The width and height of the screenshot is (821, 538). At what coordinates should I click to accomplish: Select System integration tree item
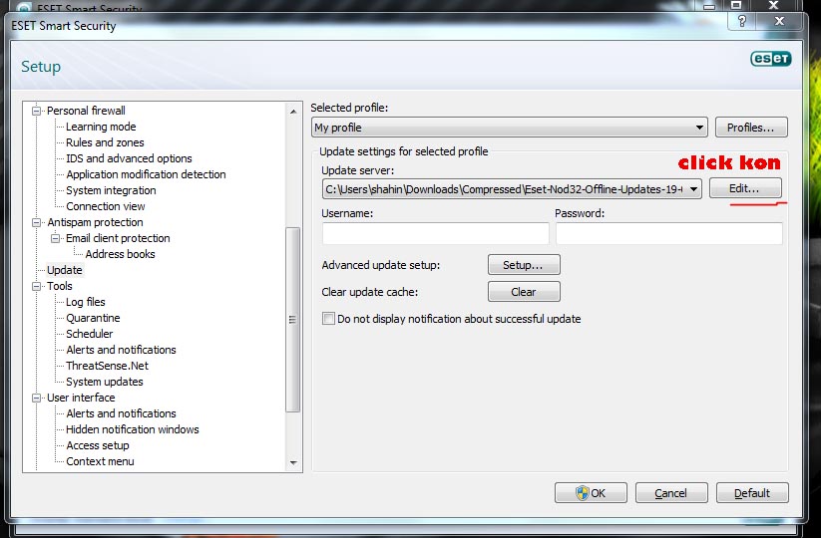pos(111,190)
